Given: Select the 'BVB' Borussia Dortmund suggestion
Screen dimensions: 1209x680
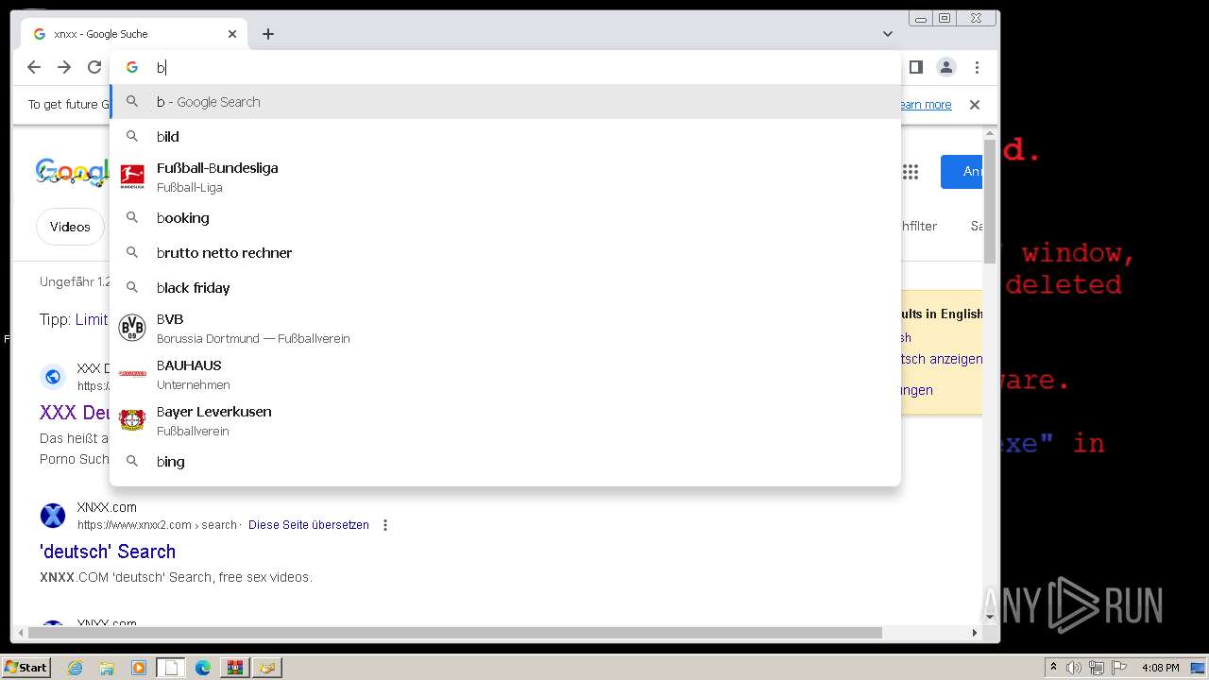Looking at the screenshot, I should [505, 328].
